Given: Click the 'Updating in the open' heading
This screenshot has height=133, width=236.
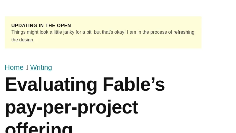Looking at the screenshot, I should pyautogui.click(x=41, y=26).
